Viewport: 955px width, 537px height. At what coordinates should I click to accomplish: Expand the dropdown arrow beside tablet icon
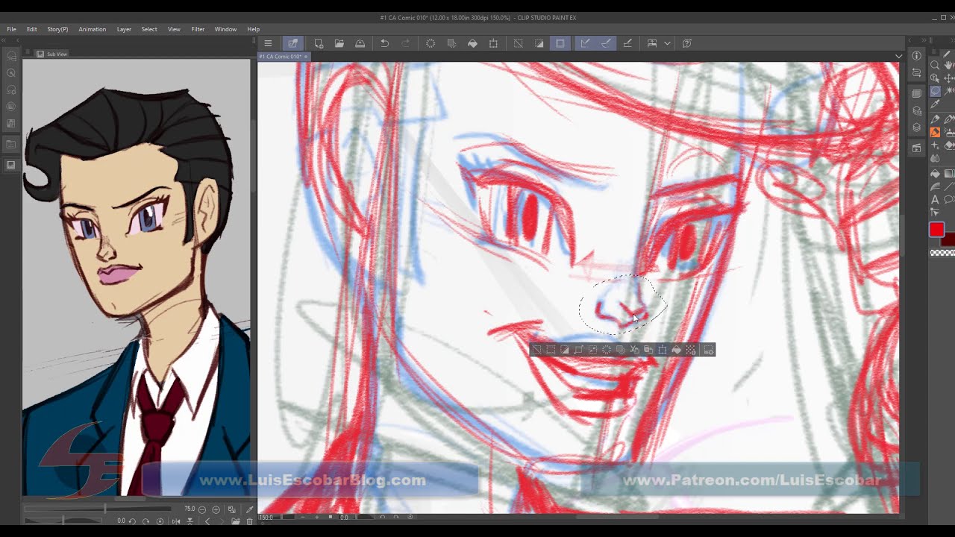(667, 43)
